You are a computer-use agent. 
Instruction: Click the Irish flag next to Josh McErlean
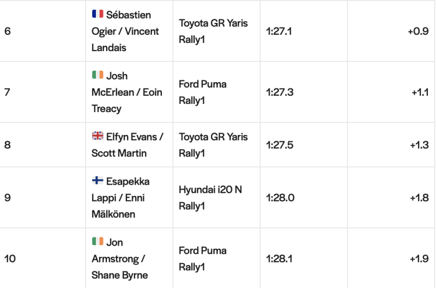click(x=98, y=75)
